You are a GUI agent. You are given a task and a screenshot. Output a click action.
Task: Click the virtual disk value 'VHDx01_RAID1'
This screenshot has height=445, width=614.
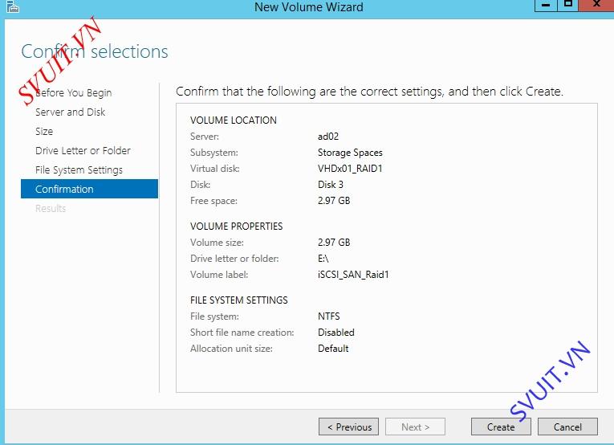coord(350,169)
